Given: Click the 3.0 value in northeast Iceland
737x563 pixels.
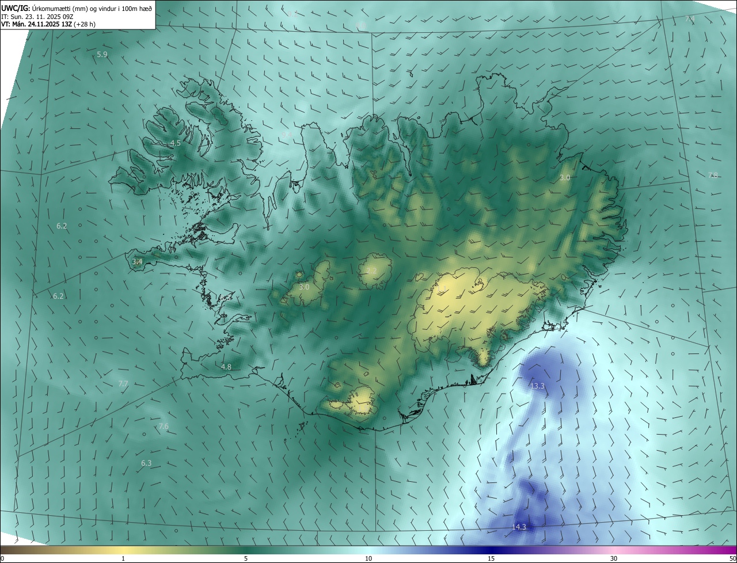Looking at the screenshot, I should (x=565, y=178).
